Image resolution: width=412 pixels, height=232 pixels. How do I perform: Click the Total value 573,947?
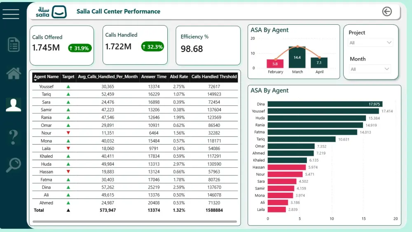point(108,210)
